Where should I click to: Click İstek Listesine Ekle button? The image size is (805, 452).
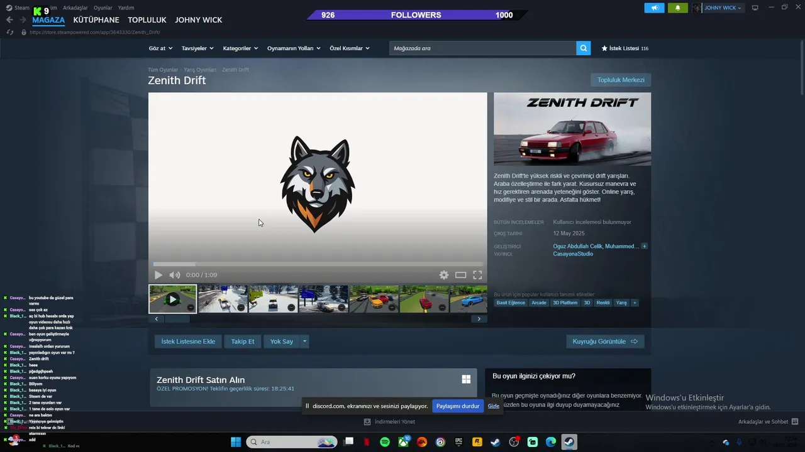click(x=188, y=342)
